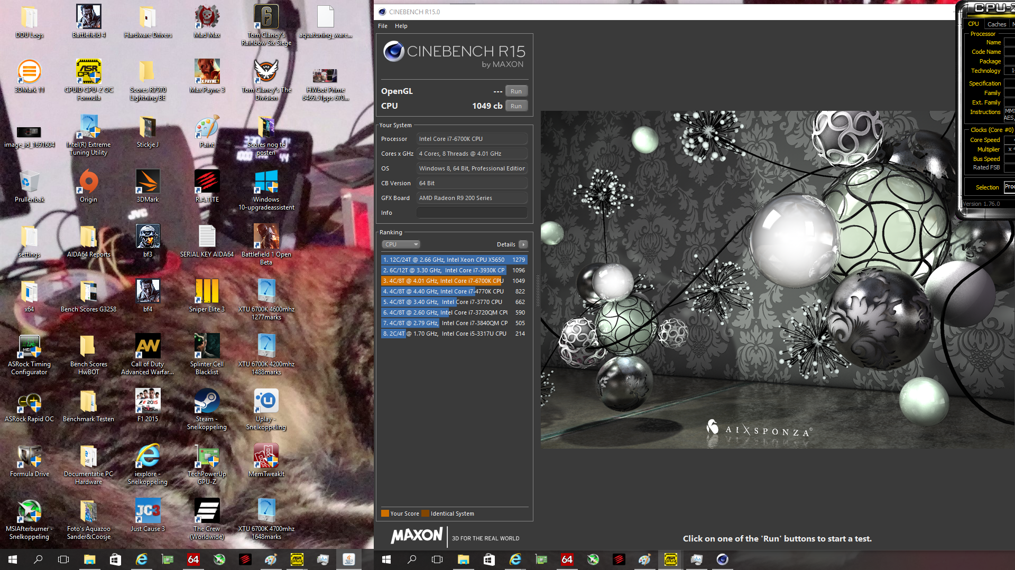
Task: Open Just Cause 3 shortcut
Action: [x=148, y=515]
